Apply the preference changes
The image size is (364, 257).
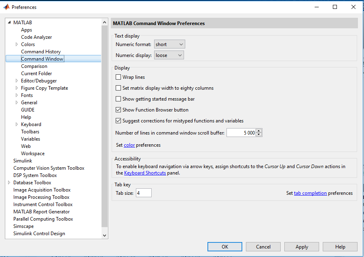[302, 247]
